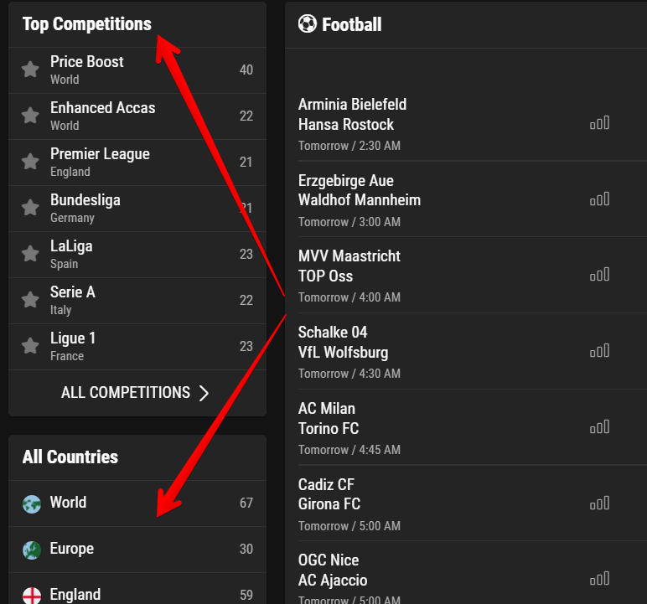
Task: Open Premier League England competition
Action: (x=137, y=163)
